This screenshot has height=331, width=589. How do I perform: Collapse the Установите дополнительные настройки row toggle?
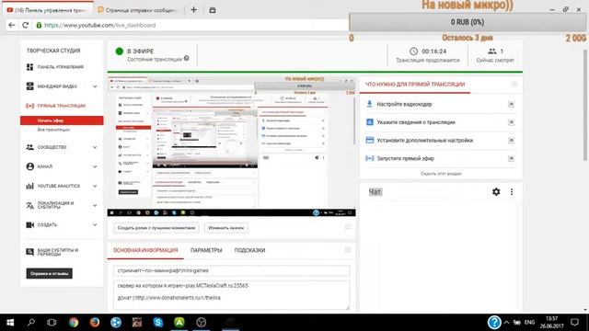click(x=511, y=140)
